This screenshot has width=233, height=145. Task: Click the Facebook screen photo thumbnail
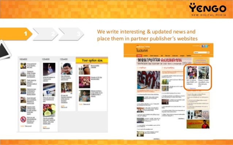49,90
